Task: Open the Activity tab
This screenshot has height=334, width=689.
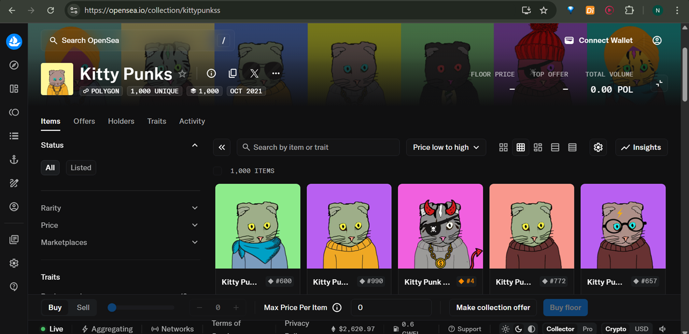Action: [192, 121]
